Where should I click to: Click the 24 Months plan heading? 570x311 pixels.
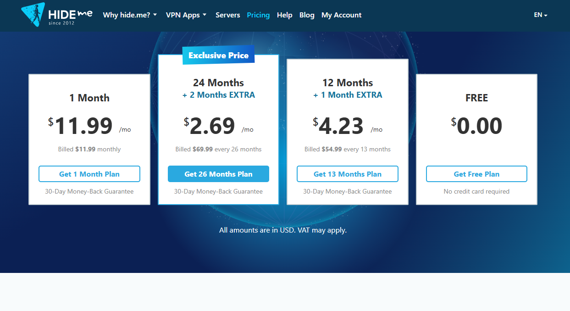(218, 83)
